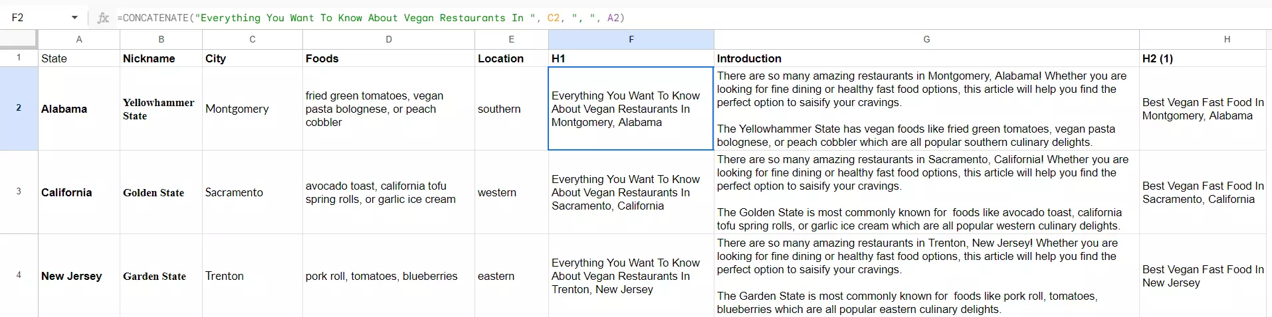
Task: Click the Name box showing F2
Action: coord(37,18)
